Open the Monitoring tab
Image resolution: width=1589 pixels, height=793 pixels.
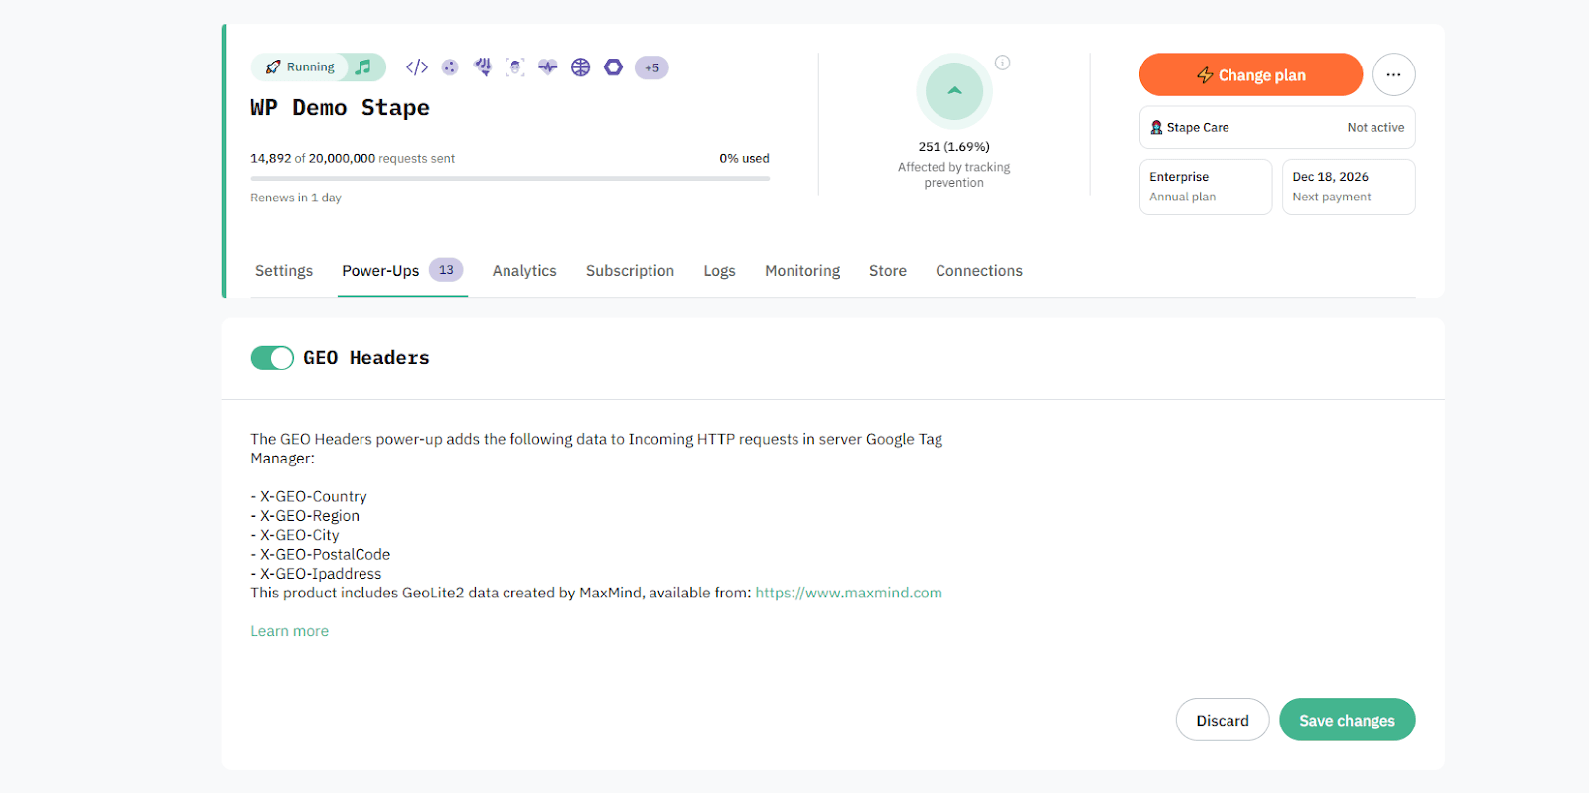point(802,271)
